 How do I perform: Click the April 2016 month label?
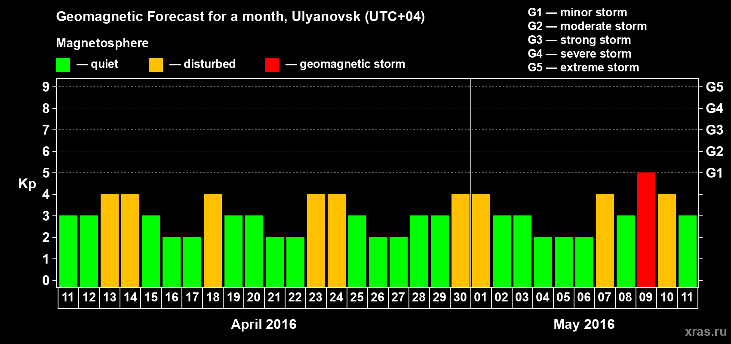[264, 324]
